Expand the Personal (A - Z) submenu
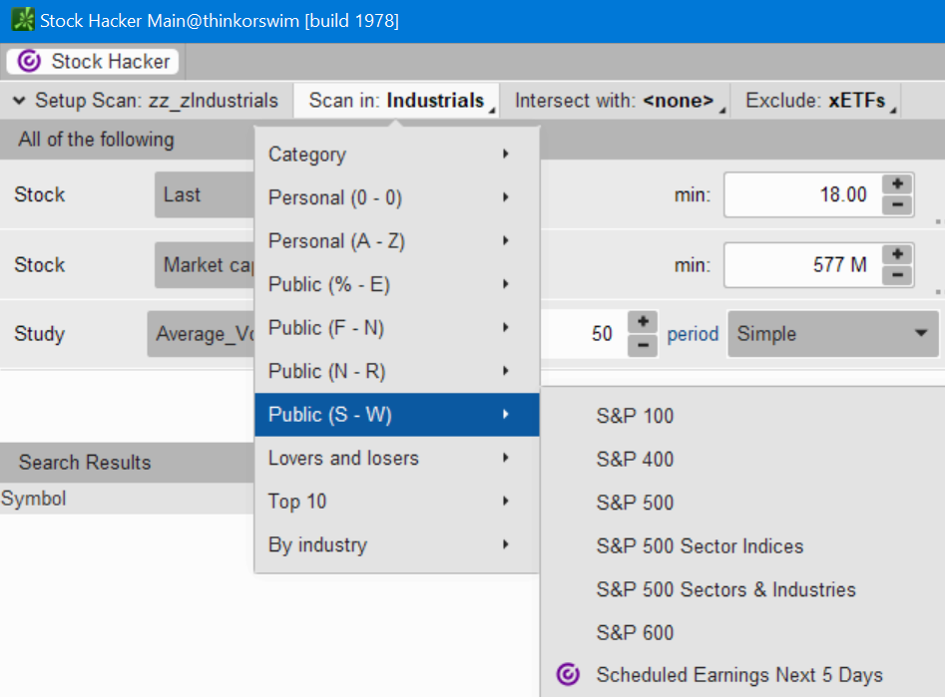Image resolution: width=945 pixels, height=697 pixels. pyautogui.click(x=396, y=241)
